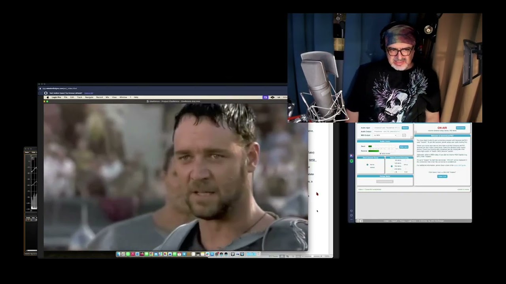The height and width of the screenshot is (284, 506).
Task: Open the File menu in Logic Pro
Action: tap(66, 97)
